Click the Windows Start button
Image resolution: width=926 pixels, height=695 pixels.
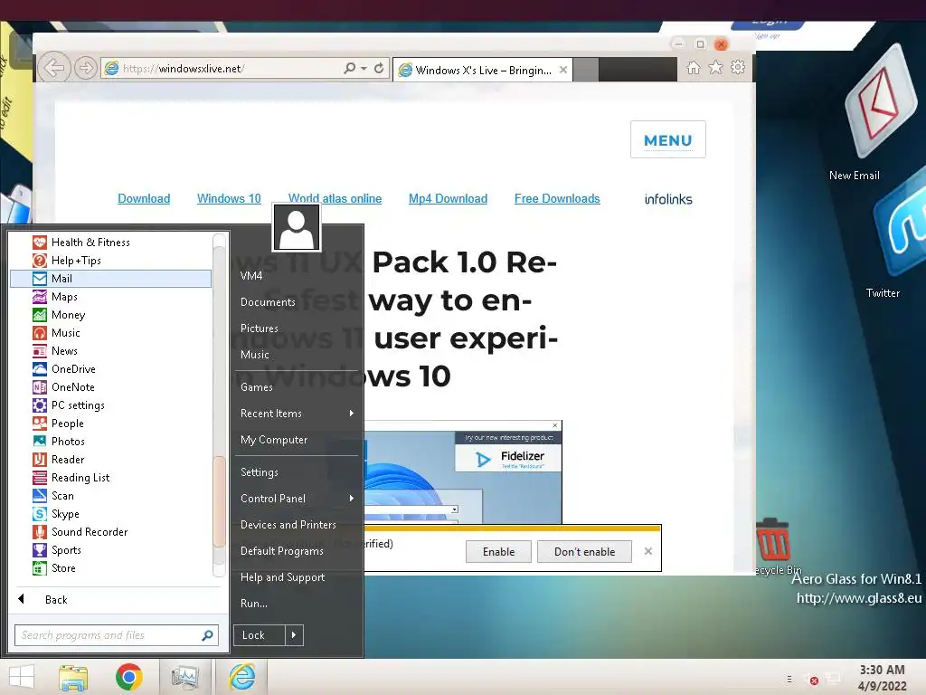pos(22,677)
